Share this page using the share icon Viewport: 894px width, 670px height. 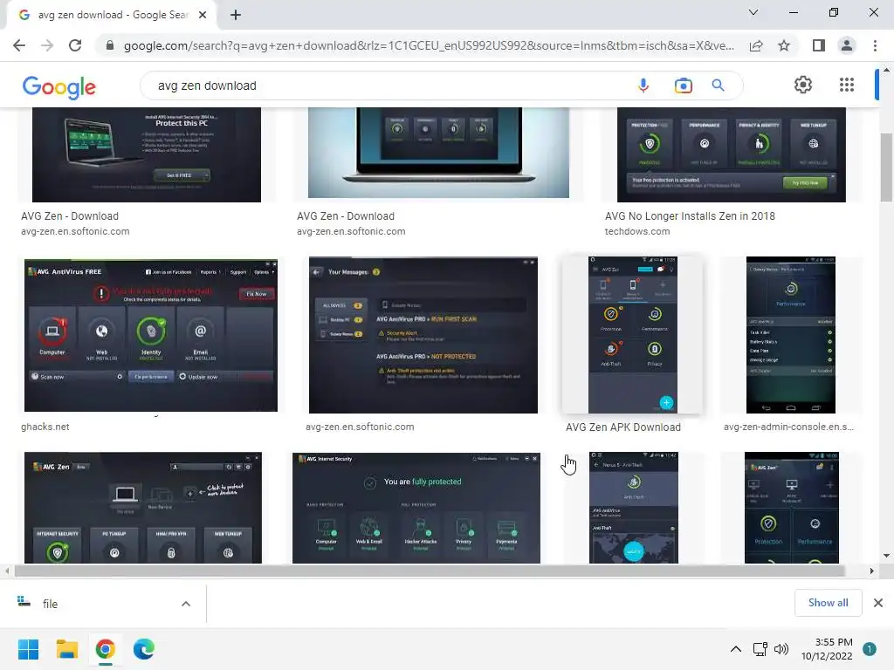pyautogui.click(x=756, y=45)
